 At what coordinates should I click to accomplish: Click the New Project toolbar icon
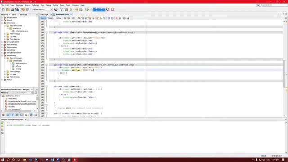tap(8, 9)
